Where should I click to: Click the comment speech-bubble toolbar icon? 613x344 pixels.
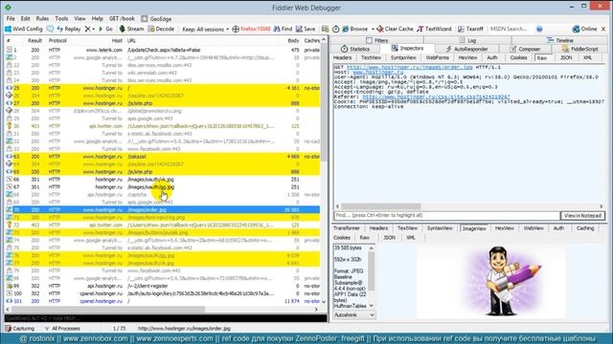[x=50, y=29]
